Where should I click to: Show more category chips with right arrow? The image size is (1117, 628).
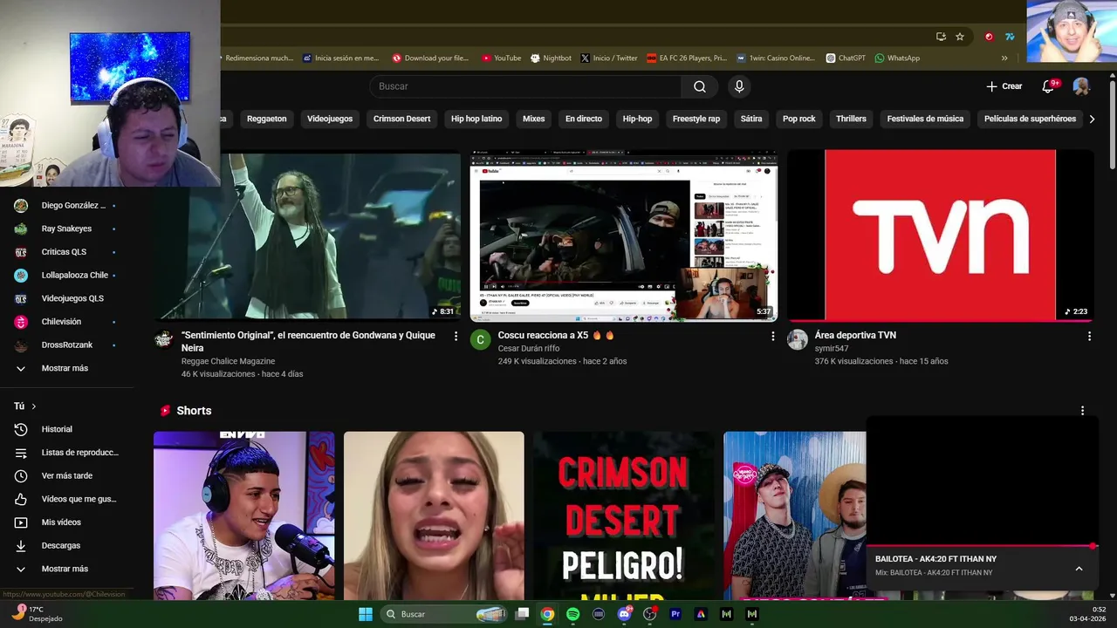(1092, 119)
